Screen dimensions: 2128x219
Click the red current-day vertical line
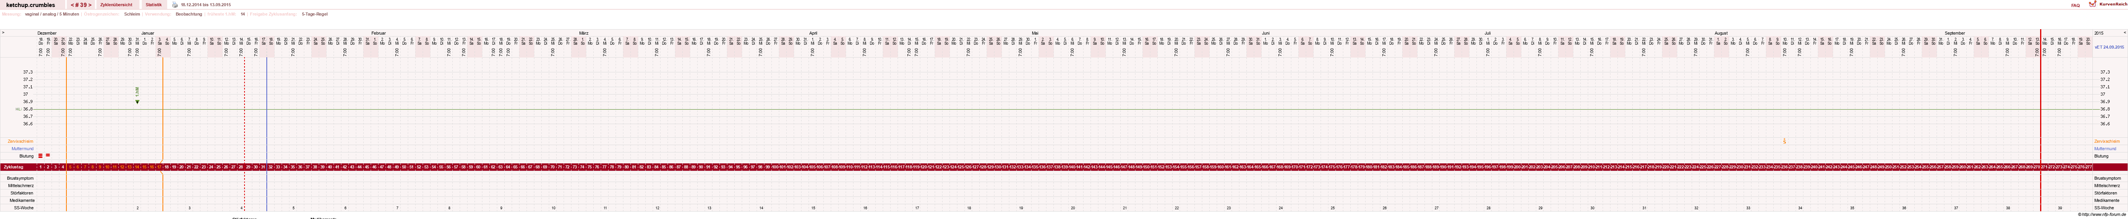point(2041,119)
